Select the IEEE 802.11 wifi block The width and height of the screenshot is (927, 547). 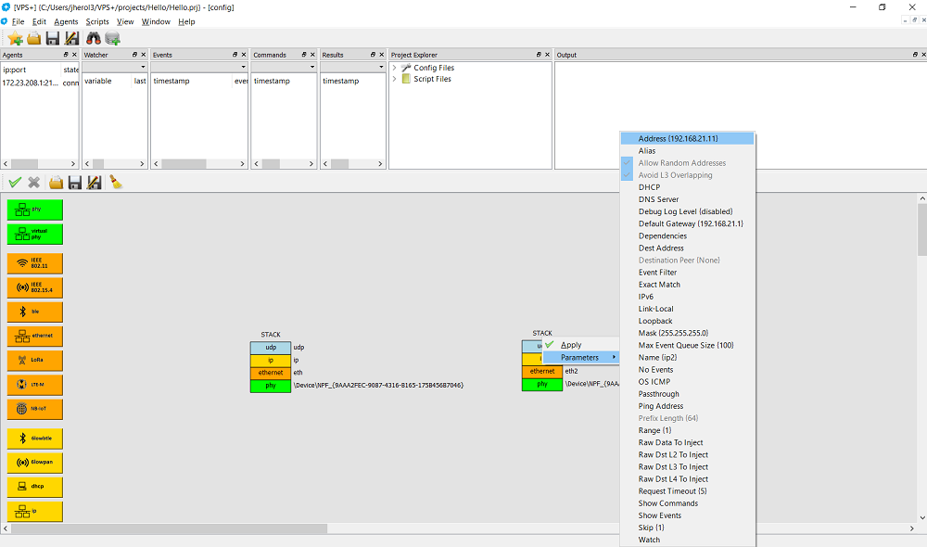pyautogui.click(x=35, y=262)
